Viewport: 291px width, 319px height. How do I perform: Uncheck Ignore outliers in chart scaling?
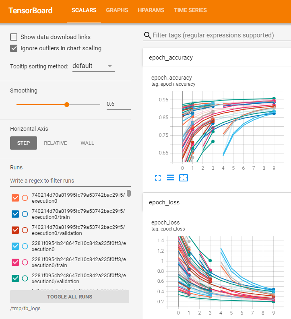click(14, 48)
